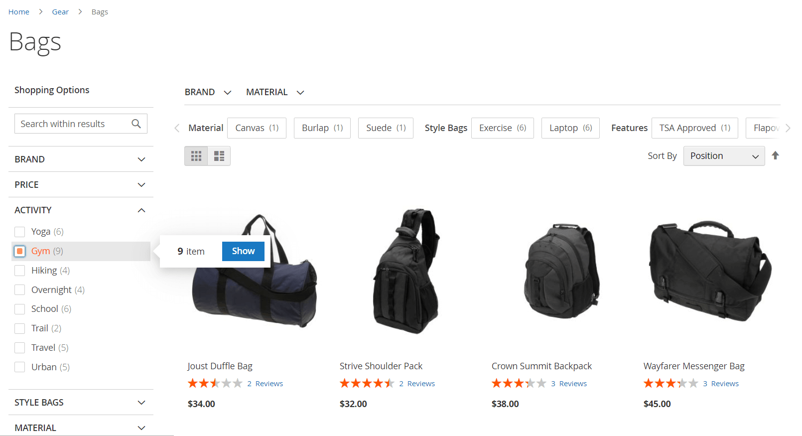Toggle sort direction arrow
The height and width of the screenshot is (436, 802).
(775, 155)
